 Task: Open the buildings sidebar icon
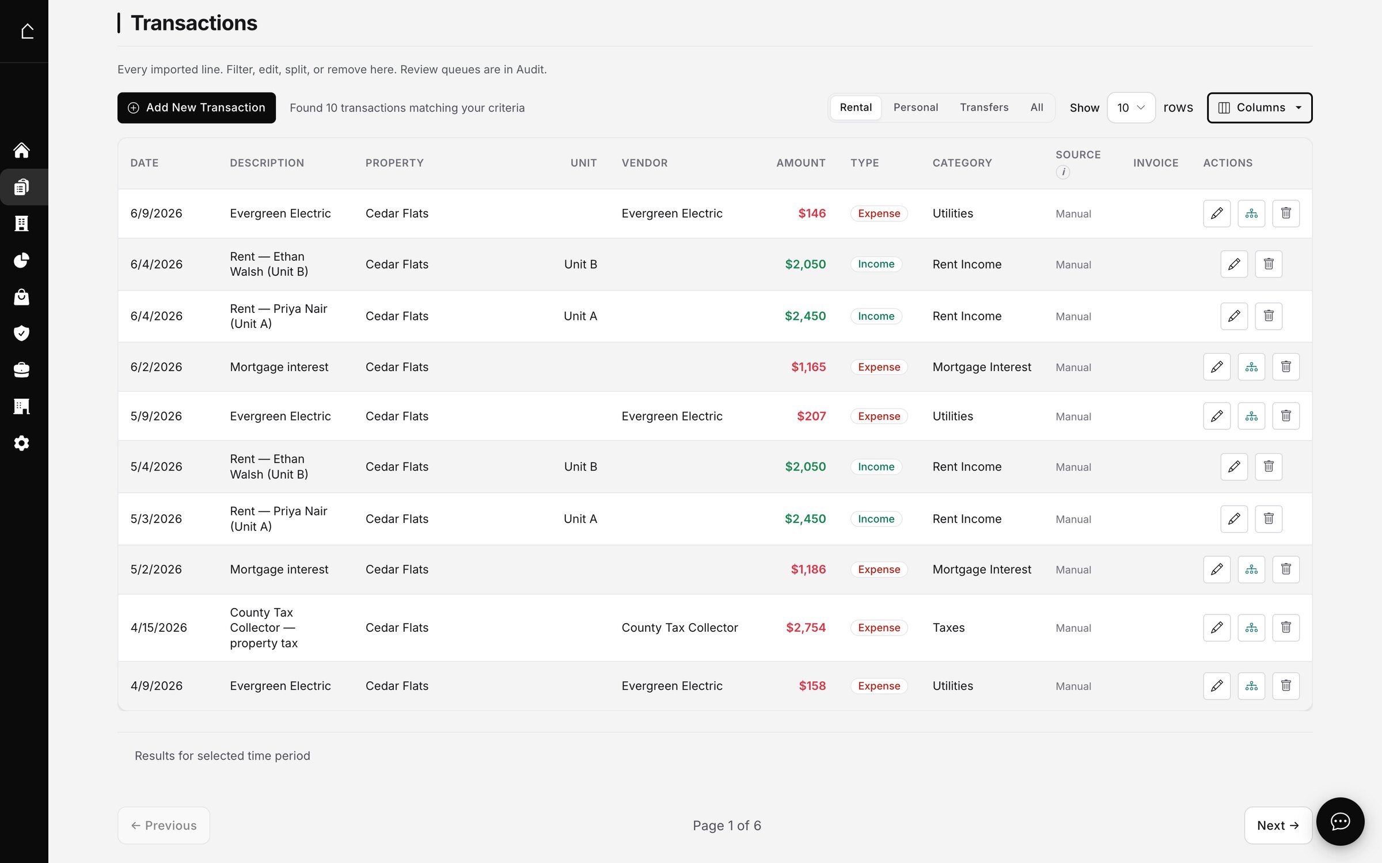pyautogui.click(x=22, y=223)
